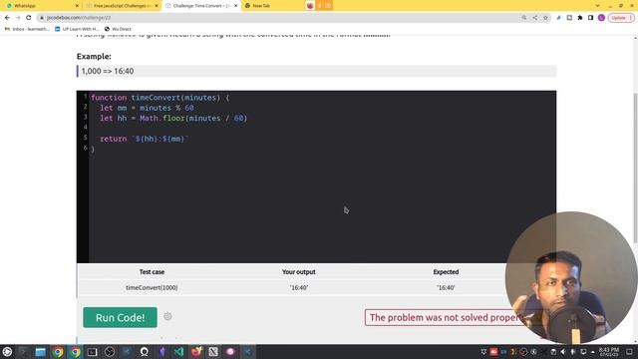Select the Challenge: Time Convert tab

click(200, 6)
